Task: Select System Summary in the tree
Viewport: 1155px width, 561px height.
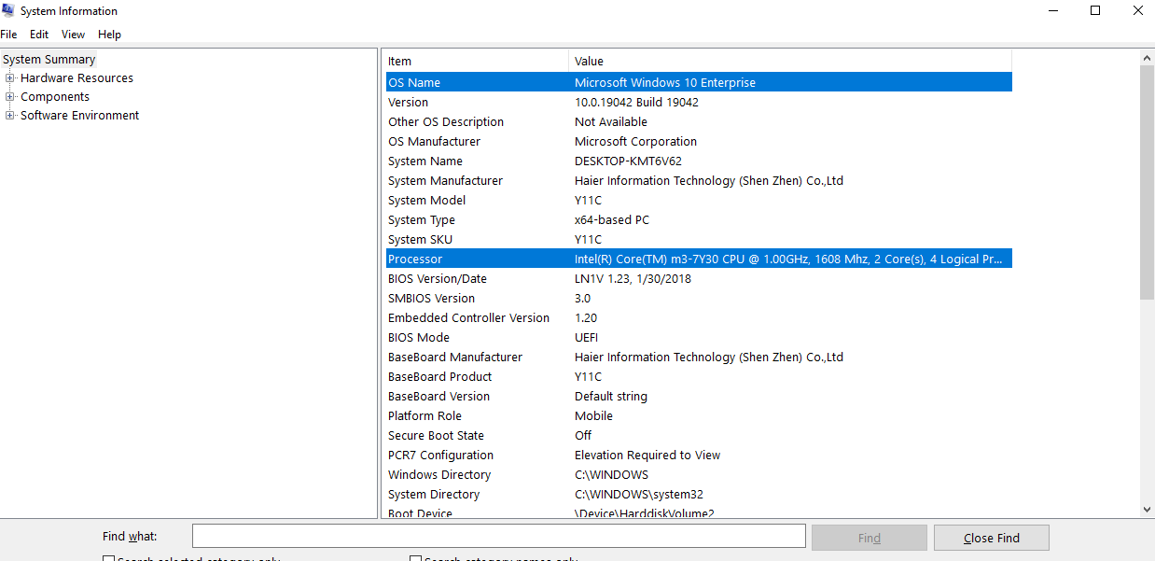Action: [x=49, y=60]
